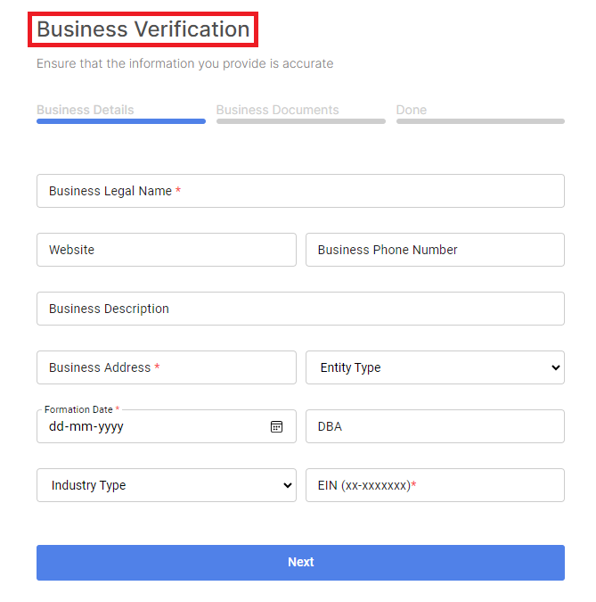Open the Formation Date calendar picker icon
This screenshot has height=602, width=596.
pyautogui.click(x=276, y=426)
